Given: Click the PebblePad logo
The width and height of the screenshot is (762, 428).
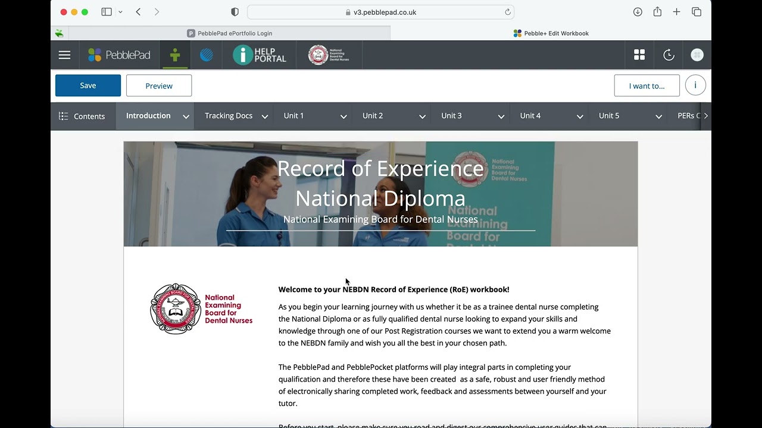Looking at the screenshot, I should [x=119, y=55].
